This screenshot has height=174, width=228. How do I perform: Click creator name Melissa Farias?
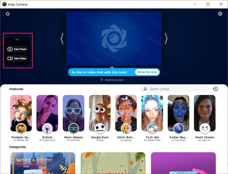[x=154, y=140]
